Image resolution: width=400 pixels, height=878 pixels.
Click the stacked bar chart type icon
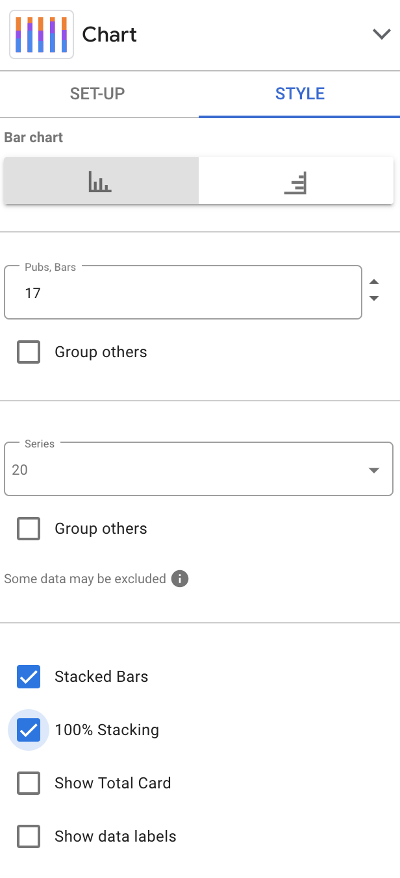[41, 34]
